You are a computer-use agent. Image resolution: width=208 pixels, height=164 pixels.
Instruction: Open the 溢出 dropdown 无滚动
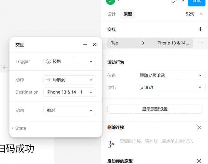pos(171,87)
